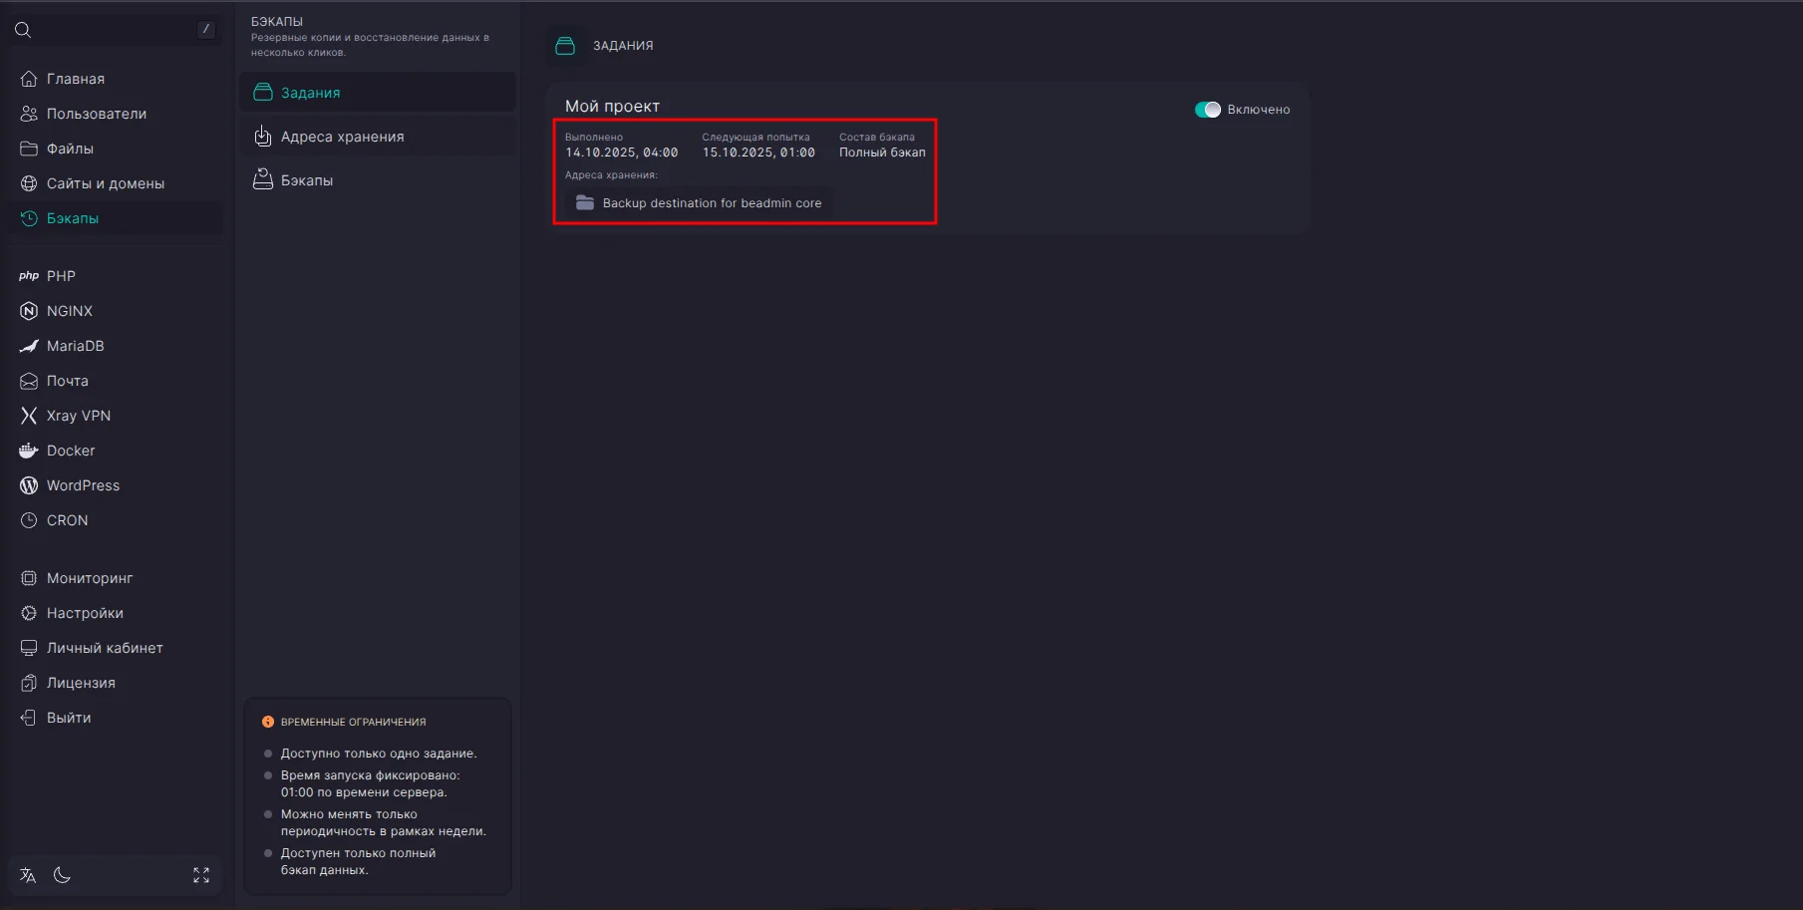Switch theme with the moon icon
1803x910 pixels.
tap(62, 875)
